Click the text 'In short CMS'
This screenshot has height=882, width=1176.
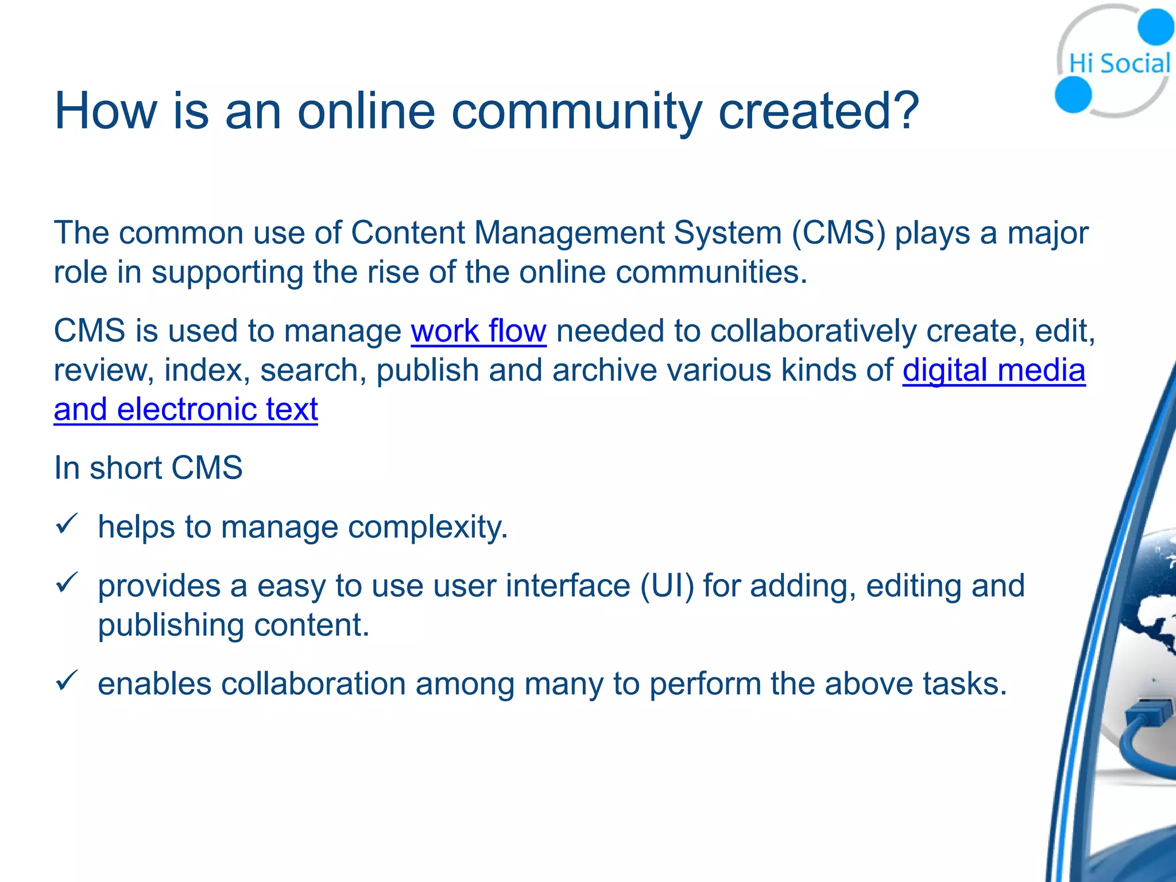pyautogui.click(x=148, y=467)
